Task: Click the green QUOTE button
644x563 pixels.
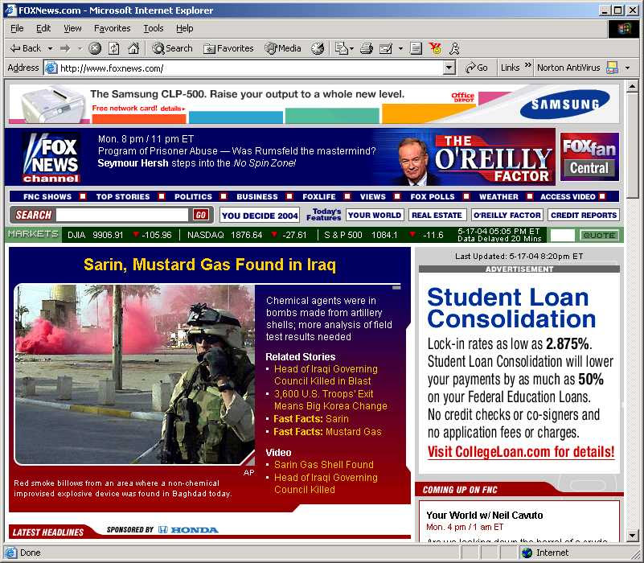Action: (x=599, y=236)
